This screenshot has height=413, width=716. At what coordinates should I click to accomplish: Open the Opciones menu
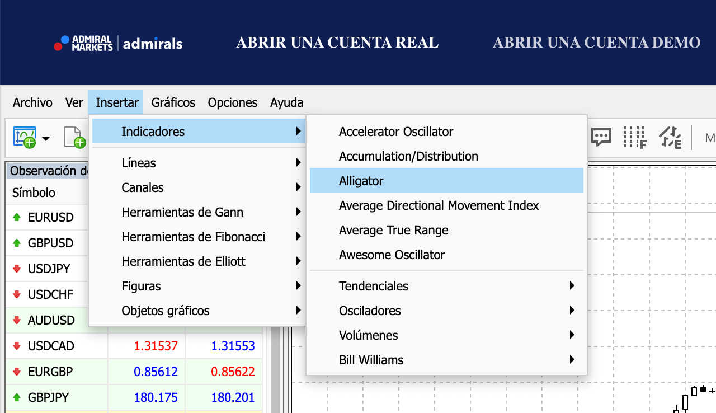tap(233, 102)
